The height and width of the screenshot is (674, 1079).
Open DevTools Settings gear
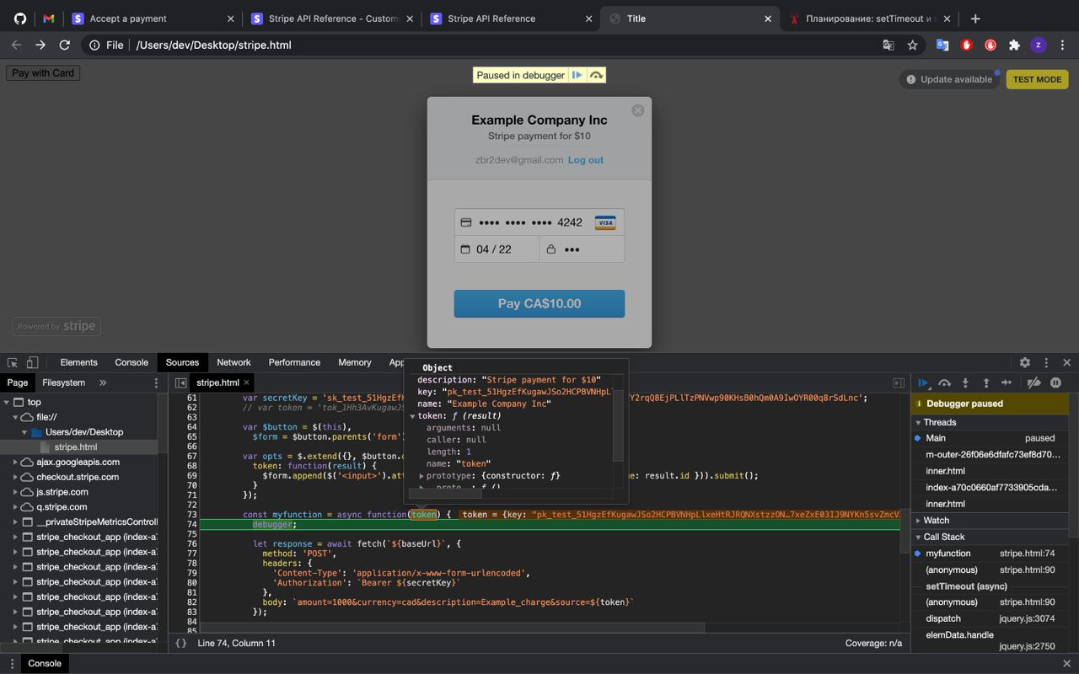(x=1025, y=362)
